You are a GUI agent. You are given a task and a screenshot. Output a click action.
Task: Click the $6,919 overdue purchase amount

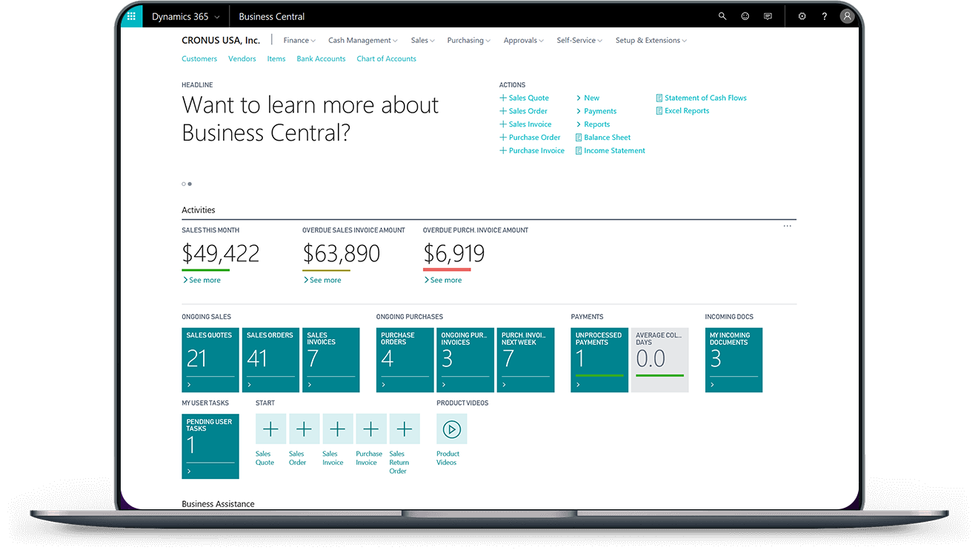pyautogui.click(x=454, y=254)
